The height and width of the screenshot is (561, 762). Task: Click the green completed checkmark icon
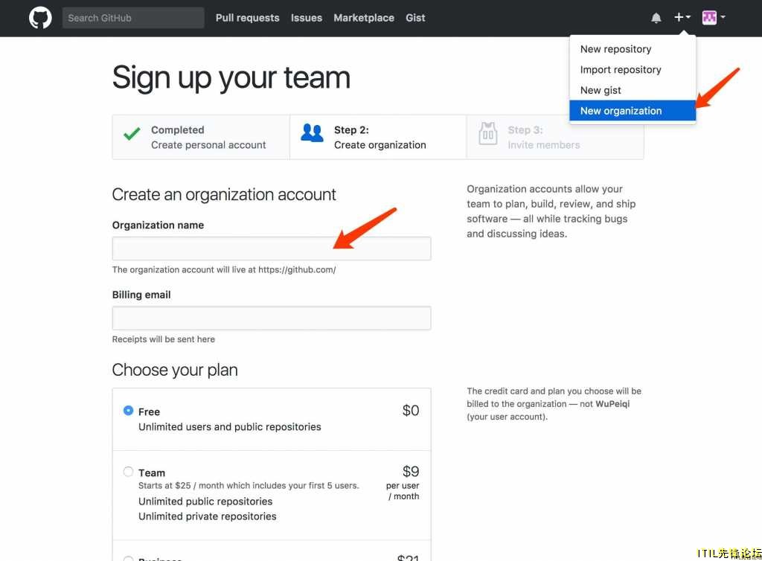(132, 133)
